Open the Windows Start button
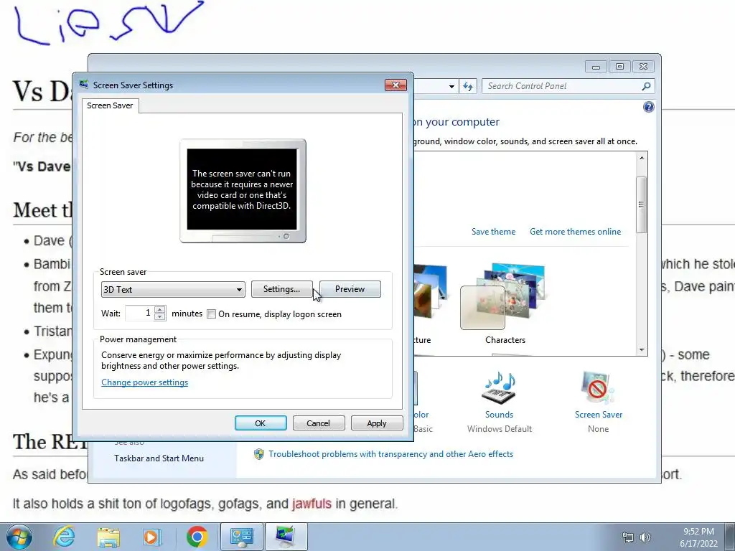The image size is (735, 551). (19, 537)
